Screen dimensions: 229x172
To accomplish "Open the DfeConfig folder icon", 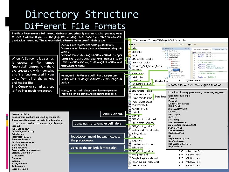I will click(129, 52).
